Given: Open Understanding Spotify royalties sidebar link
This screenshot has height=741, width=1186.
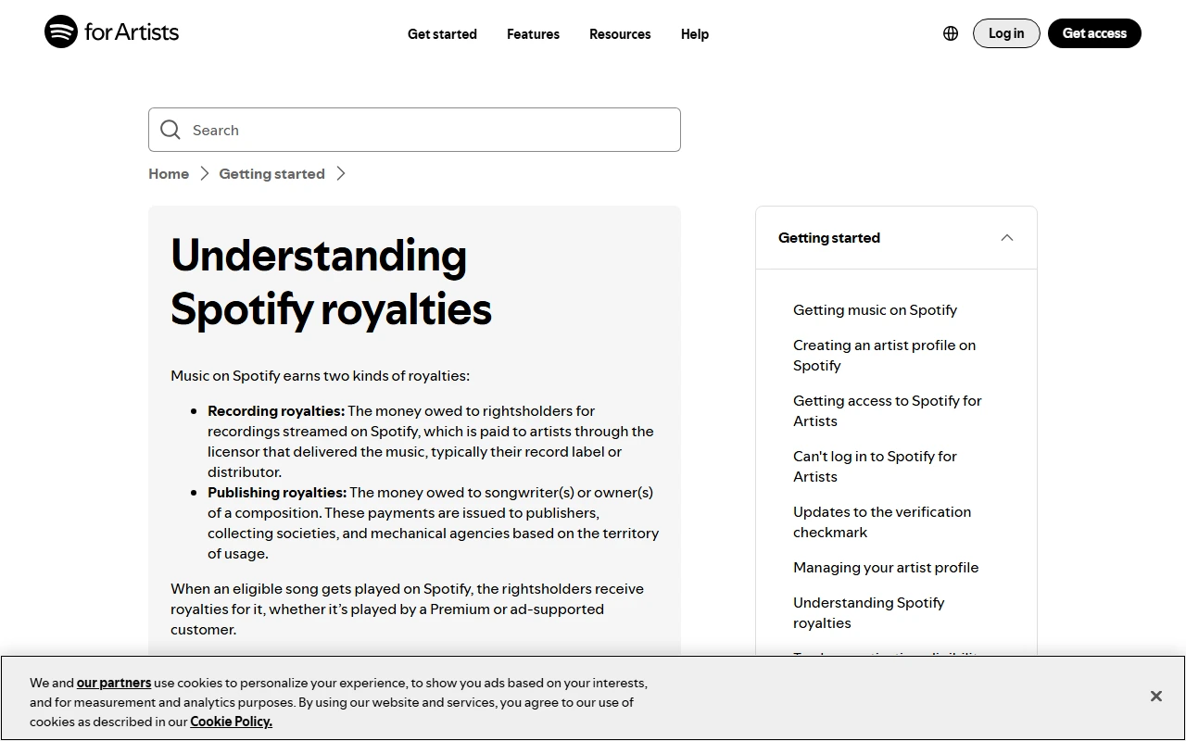Looking at the screenshot, I should pyautogui.click(x=868, y=613).
